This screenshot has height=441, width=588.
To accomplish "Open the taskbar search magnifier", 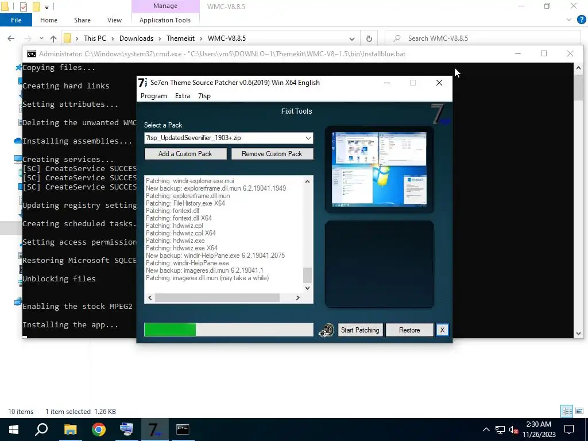I will coord(41,430).
